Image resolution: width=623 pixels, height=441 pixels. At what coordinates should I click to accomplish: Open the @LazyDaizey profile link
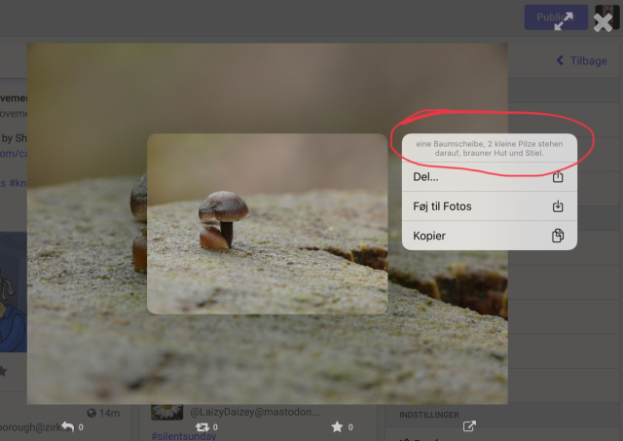click(253, 412)
